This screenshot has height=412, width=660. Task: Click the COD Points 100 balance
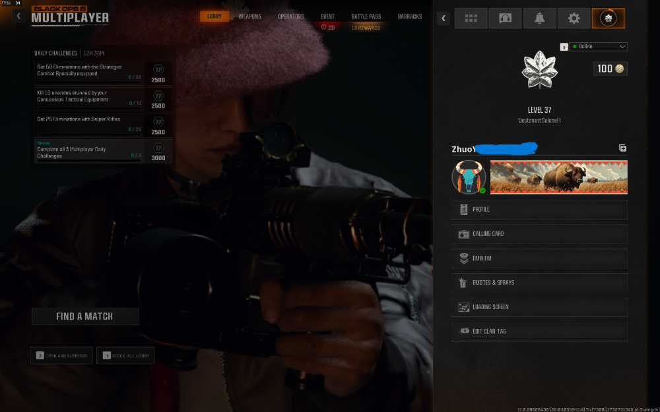click(610, 69)
